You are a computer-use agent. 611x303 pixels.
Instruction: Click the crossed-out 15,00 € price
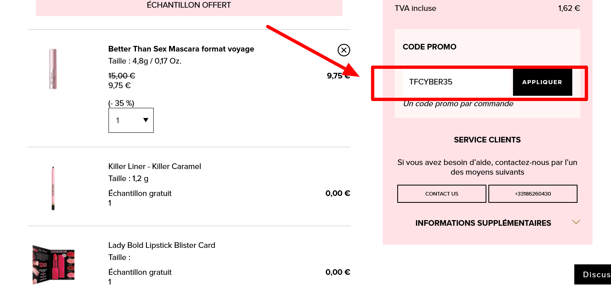coord(121,76)
